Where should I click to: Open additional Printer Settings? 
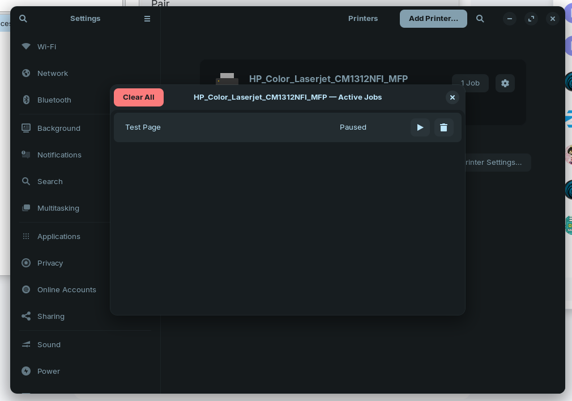(x=498, y=163)
